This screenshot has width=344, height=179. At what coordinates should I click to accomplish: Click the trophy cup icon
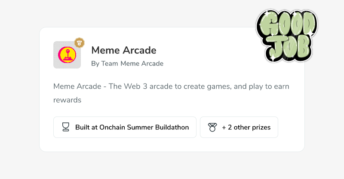pos(66,127)
